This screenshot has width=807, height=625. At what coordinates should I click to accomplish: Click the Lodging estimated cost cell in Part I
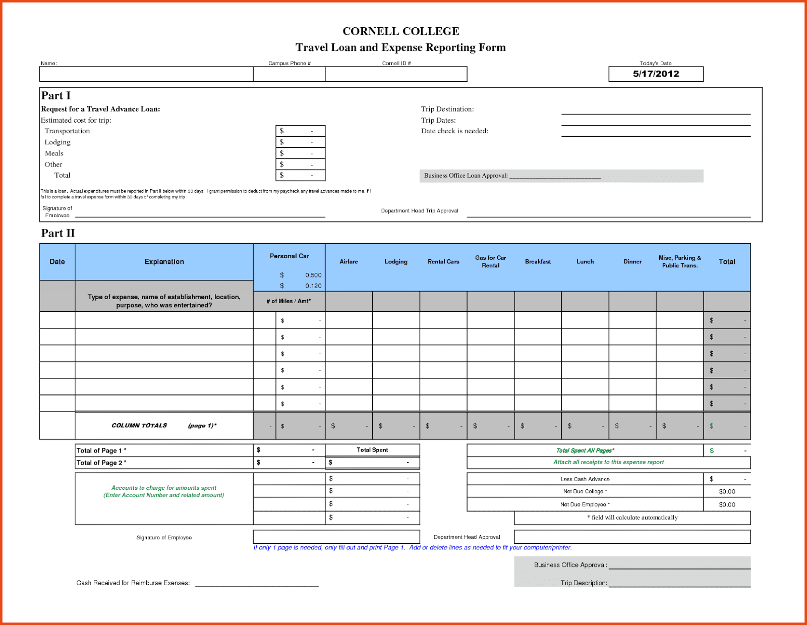(x=300, y=142)
